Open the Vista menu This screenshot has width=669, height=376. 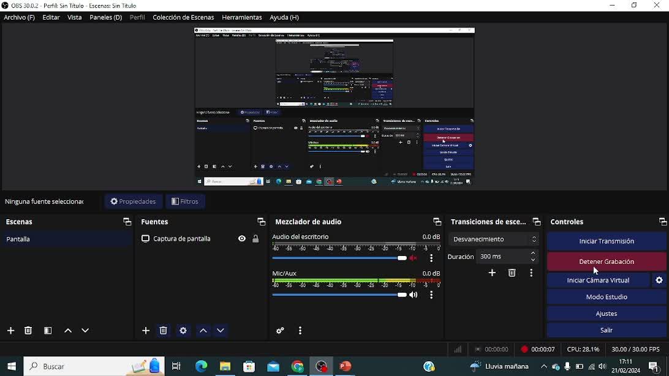[74, 18]
